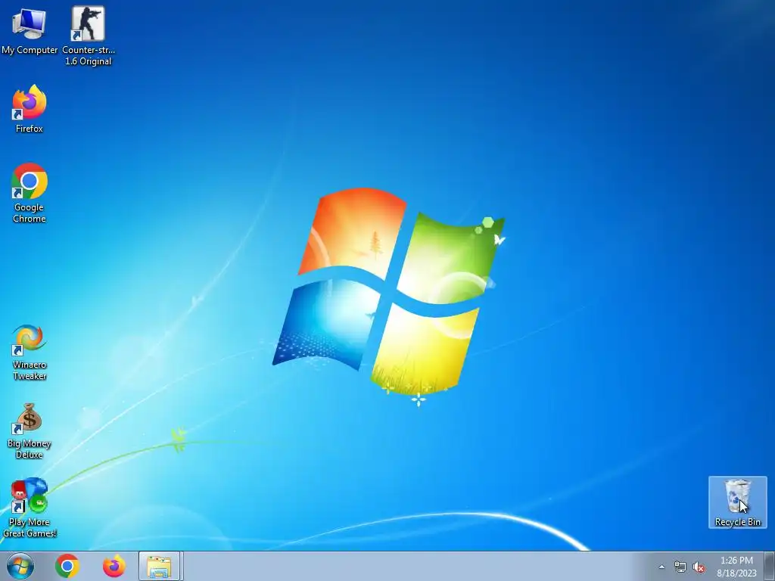The width and height of the screenshot is (775, 581).
Task: Select the Big Money Deluxe shortcut
Action: (x=30, y=430)
